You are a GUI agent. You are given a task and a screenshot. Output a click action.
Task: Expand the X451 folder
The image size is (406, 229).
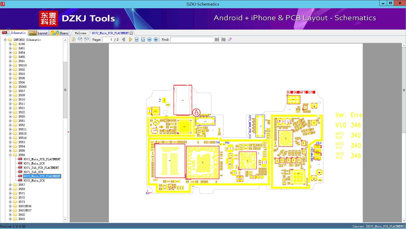(x=10, y=48)
